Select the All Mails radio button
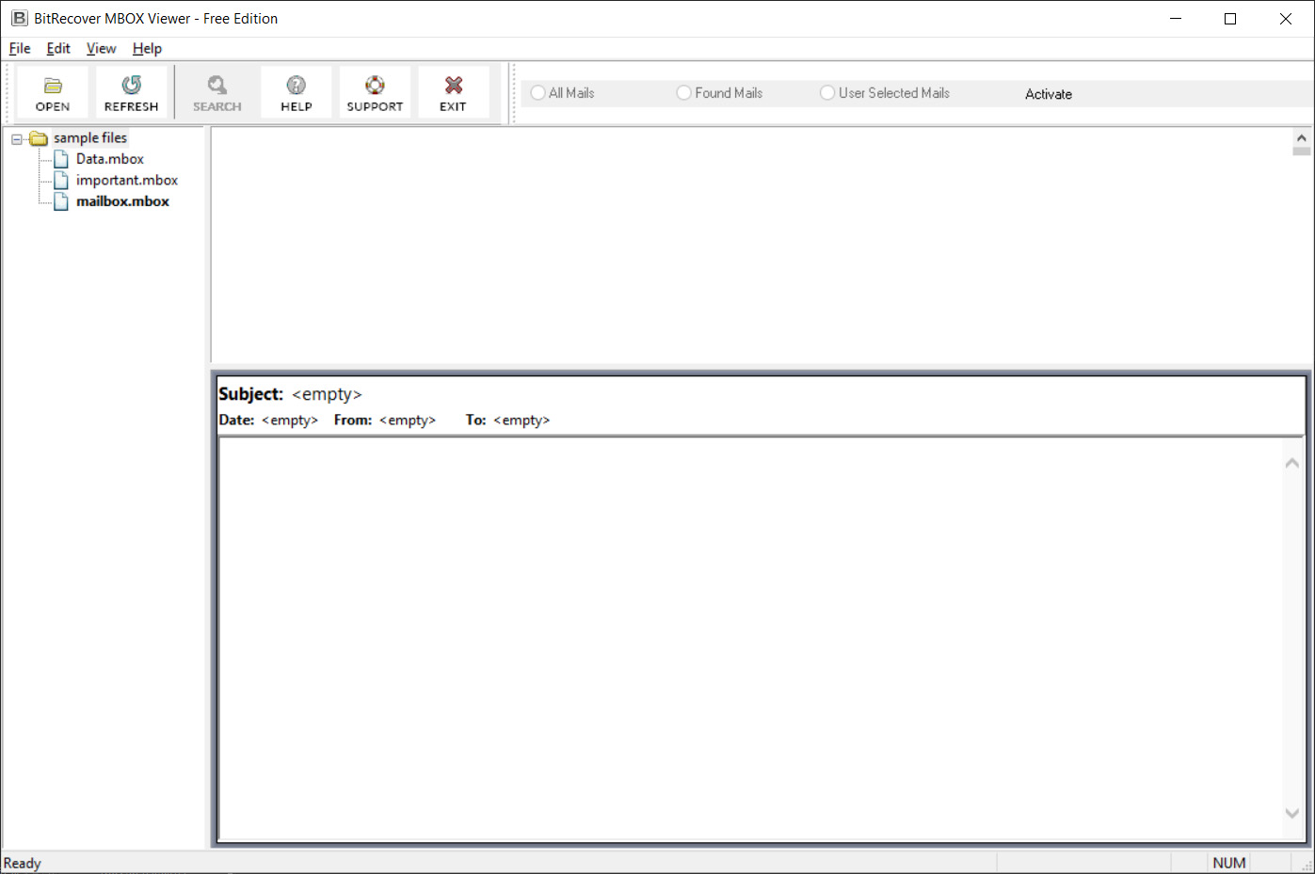Screen dimensions: 1315x874 click(538, 92)
